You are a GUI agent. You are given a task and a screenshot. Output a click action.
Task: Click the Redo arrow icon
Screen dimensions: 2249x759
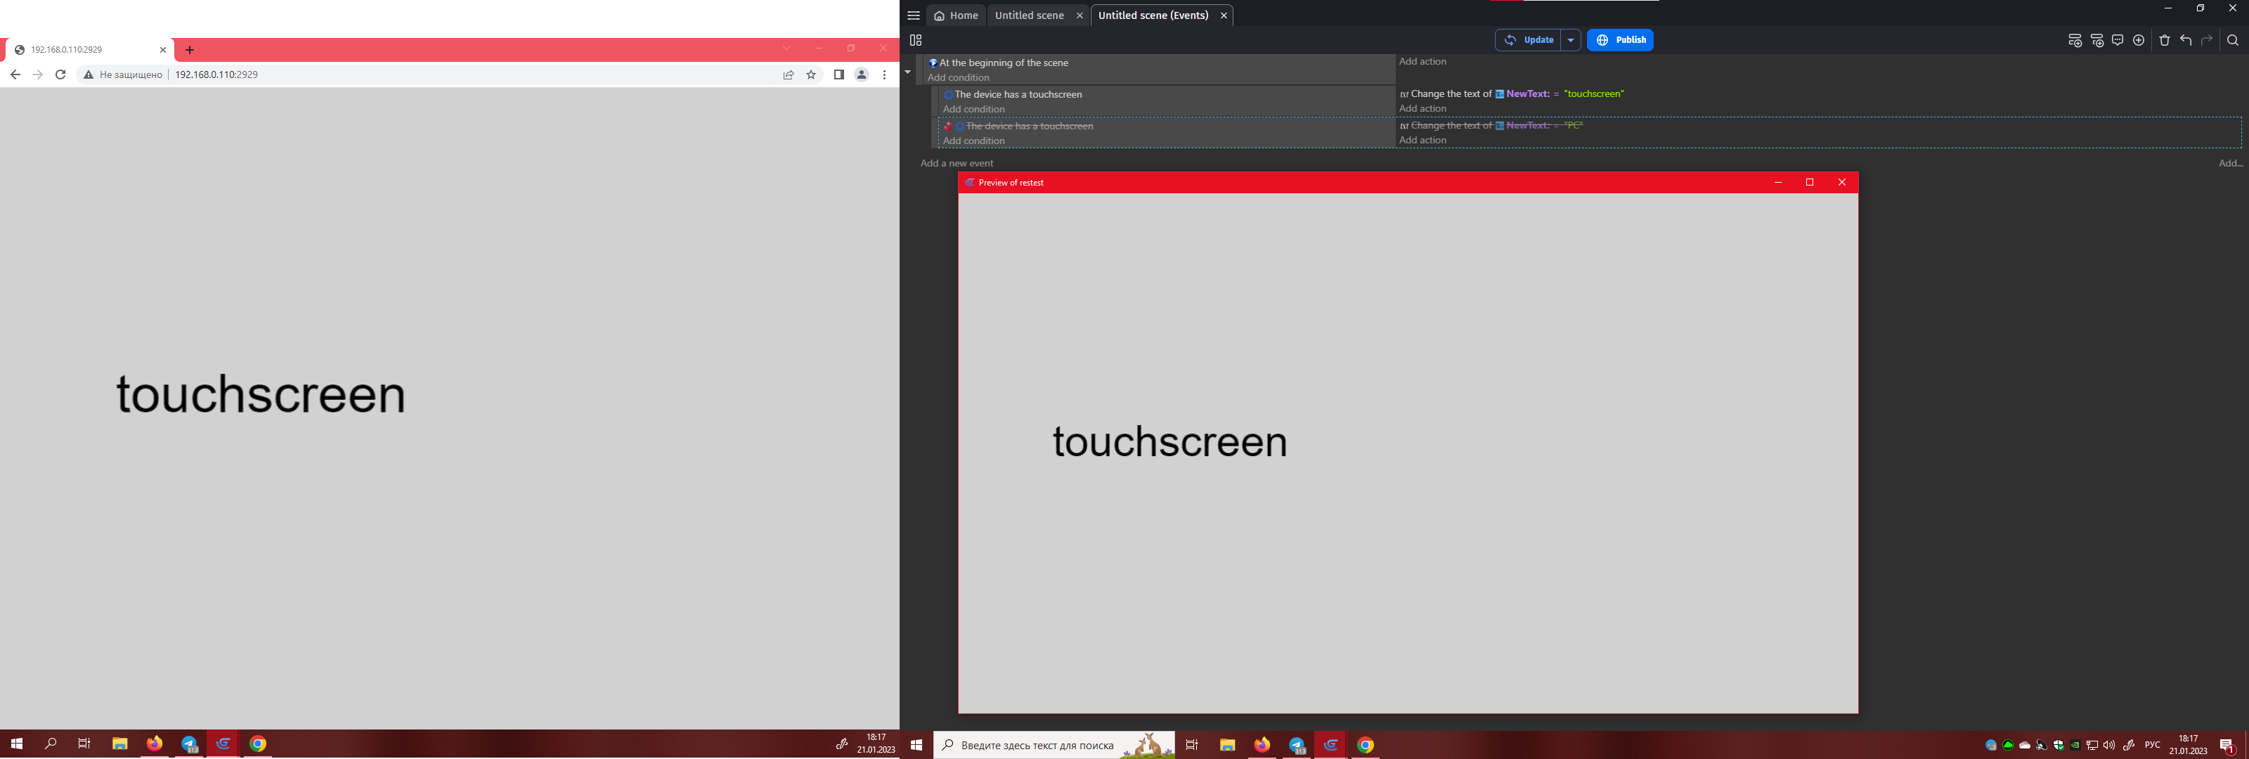point(2207,40)
